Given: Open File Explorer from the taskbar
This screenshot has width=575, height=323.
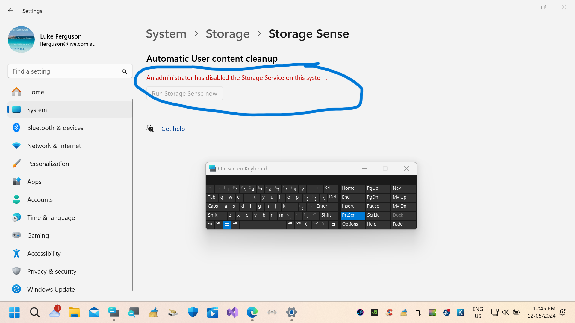Looking at the screenshot, I should (74, 312).
